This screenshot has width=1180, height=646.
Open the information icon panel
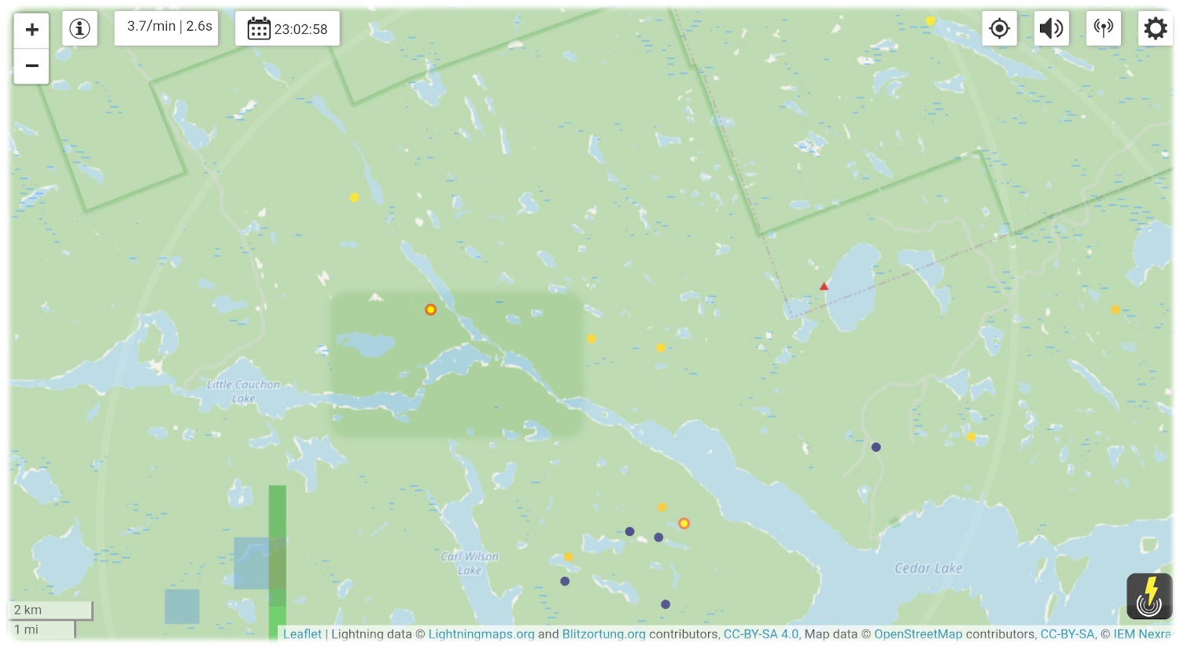(79, 28)
